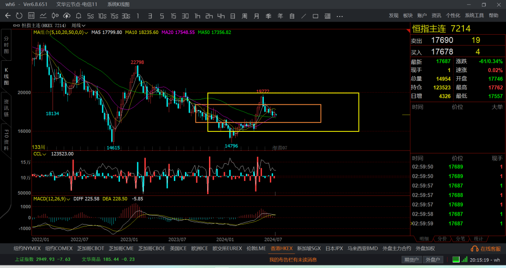This screenshot has width=506, height=268.
Task: Click the 期货户 account button
Action: point(411,260)
